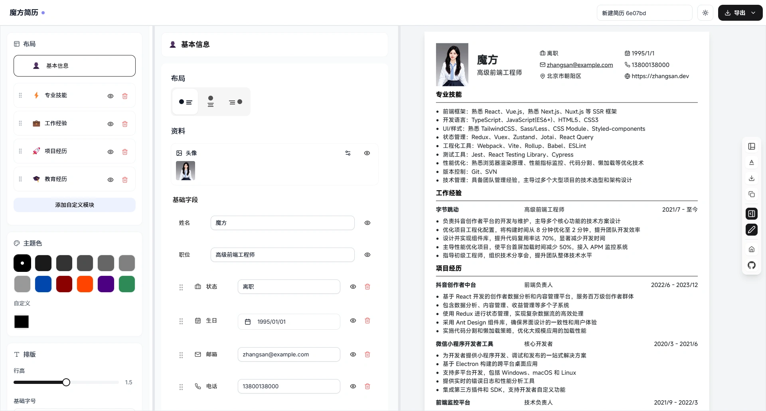Click the download icon in right toolbar
This screenshot has width=766, height=411.
tap(751, 178)
